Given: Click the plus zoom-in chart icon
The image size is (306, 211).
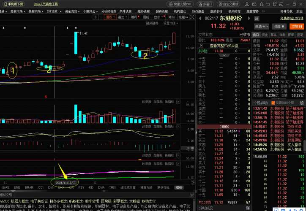Looking at the screenshot, I should [x=96, y=17].
